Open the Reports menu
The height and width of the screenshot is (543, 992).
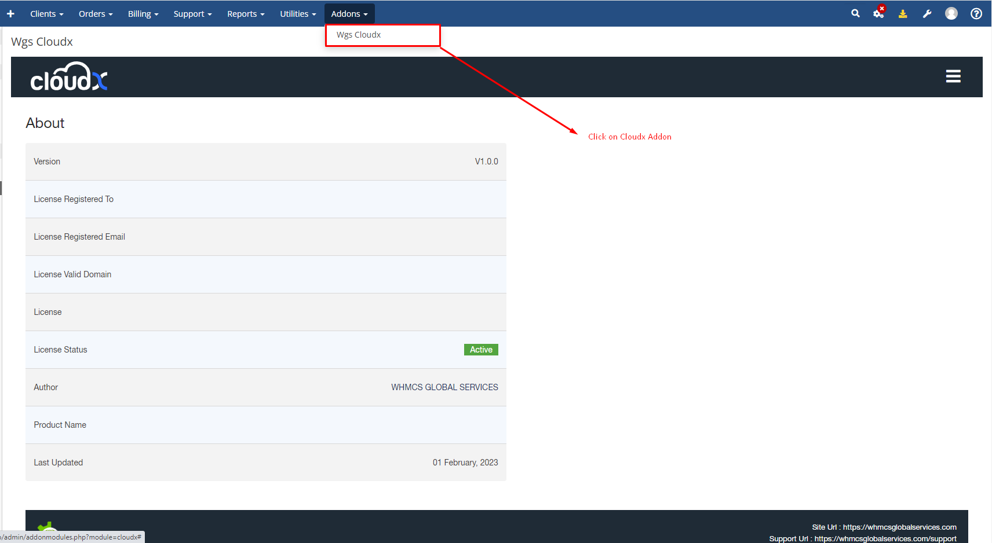click(x=246, y=14)
